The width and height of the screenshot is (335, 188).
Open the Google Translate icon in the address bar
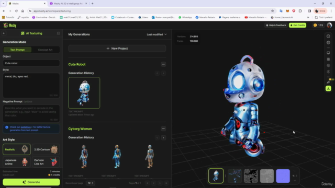click(281, 11)
